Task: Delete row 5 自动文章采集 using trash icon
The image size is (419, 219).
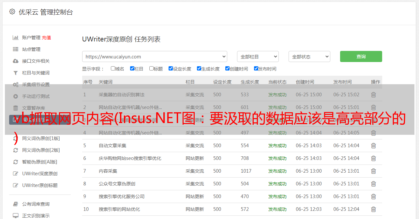Action: [x=373, y=146]
